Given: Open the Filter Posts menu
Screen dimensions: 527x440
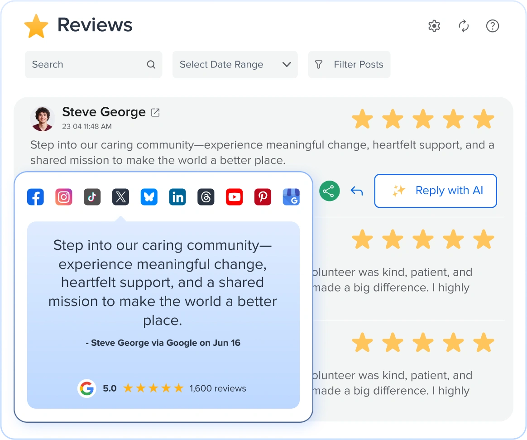Looking at the screenshot, I should (x=349, y=64).
